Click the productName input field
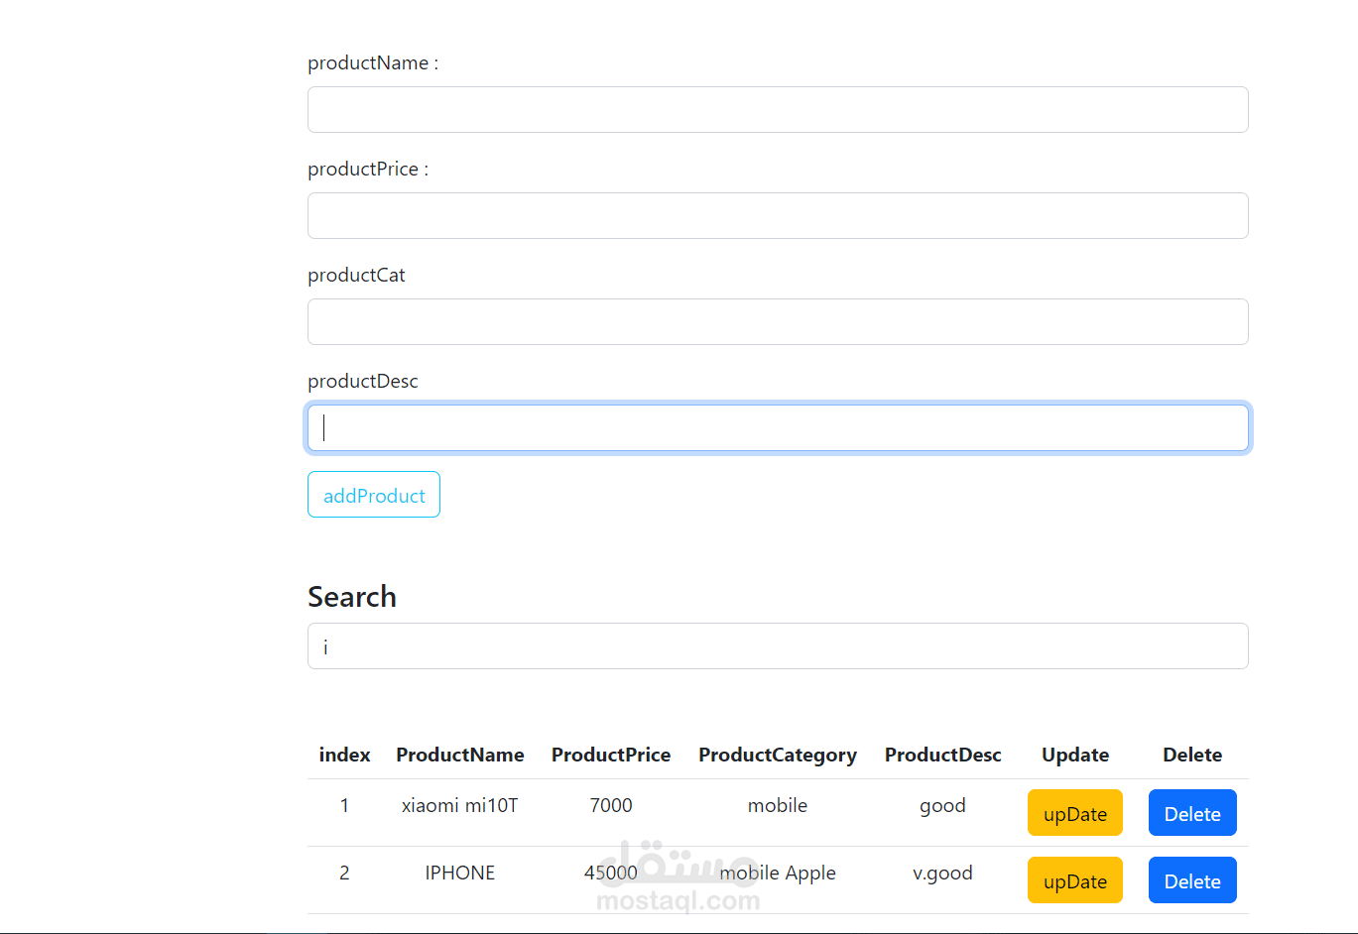Viewport: 1358px width, 934px height. [x=778, y=109]
